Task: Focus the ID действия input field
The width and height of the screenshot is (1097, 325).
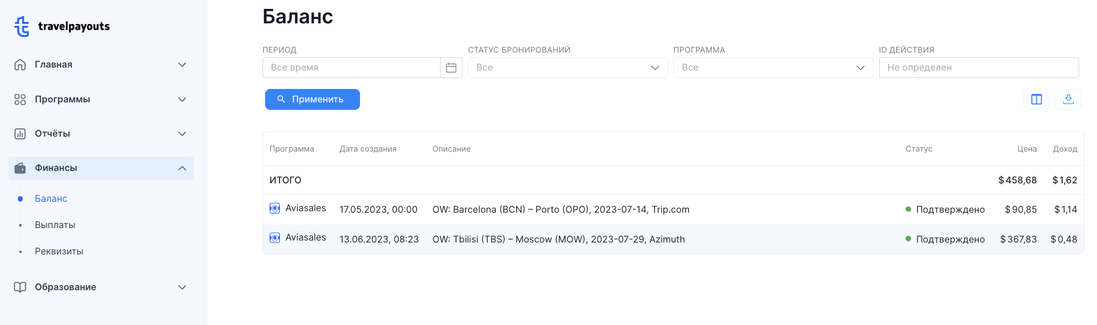Action: click(x=978, y=68)
